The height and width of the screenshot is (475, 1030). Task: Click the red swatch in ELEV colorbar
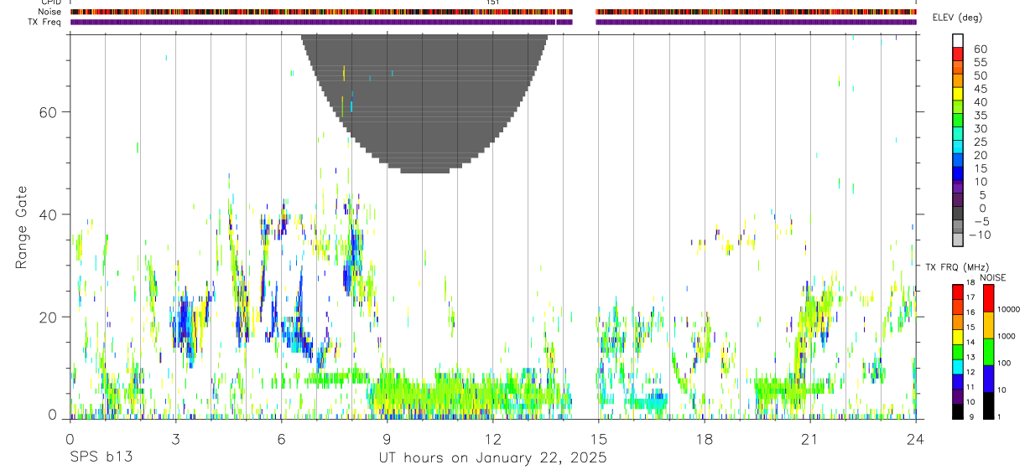tap(958, 53)
